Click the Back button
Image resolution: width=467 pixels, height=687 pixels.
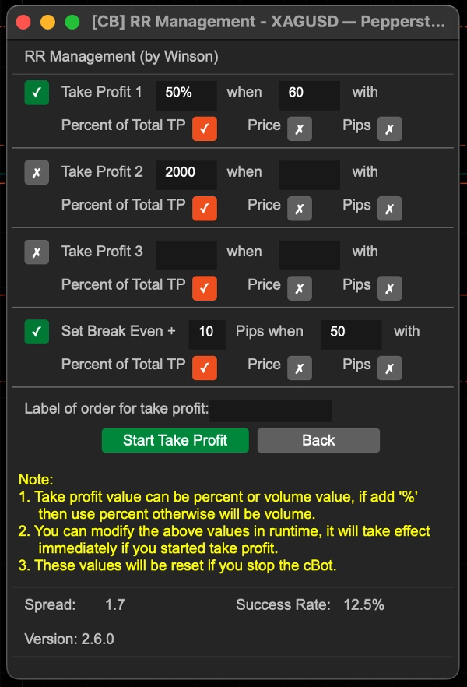pos(318,440)
